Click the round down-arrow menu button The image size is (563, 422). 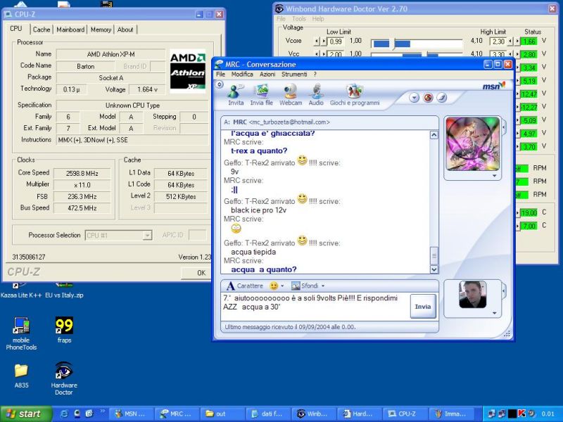414,98
